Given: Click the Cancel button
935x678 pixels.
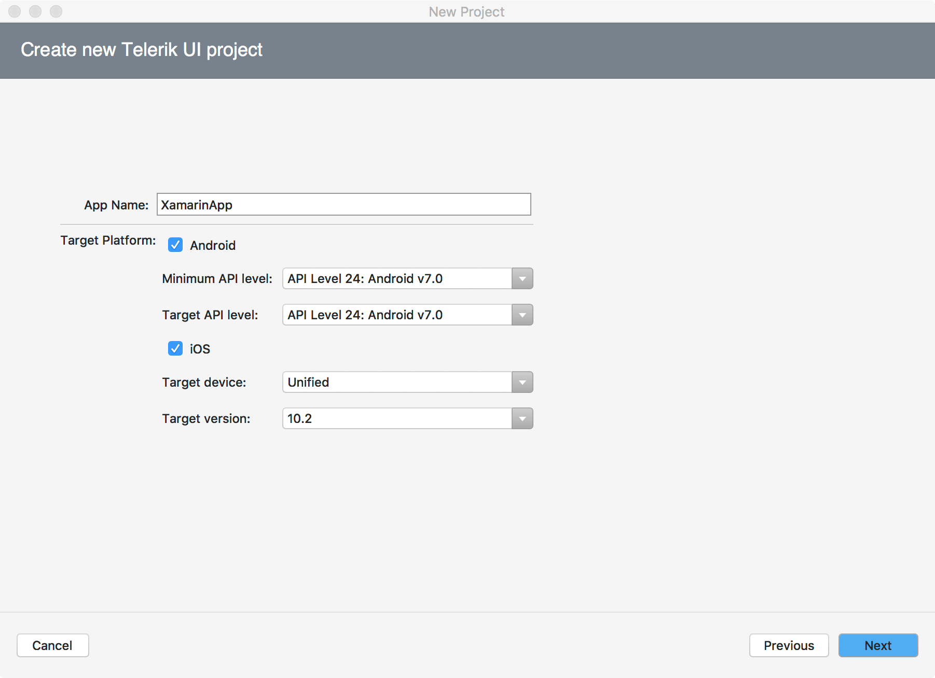Looking at the screenshot, I should (52, 645).
